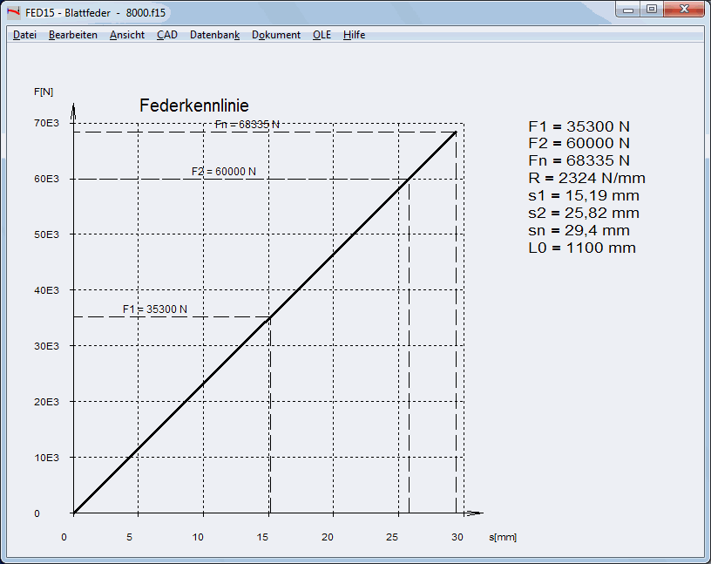This screenshot has height=564, width=711.
Task: Open the Ansicht menu
Action: 127,35
